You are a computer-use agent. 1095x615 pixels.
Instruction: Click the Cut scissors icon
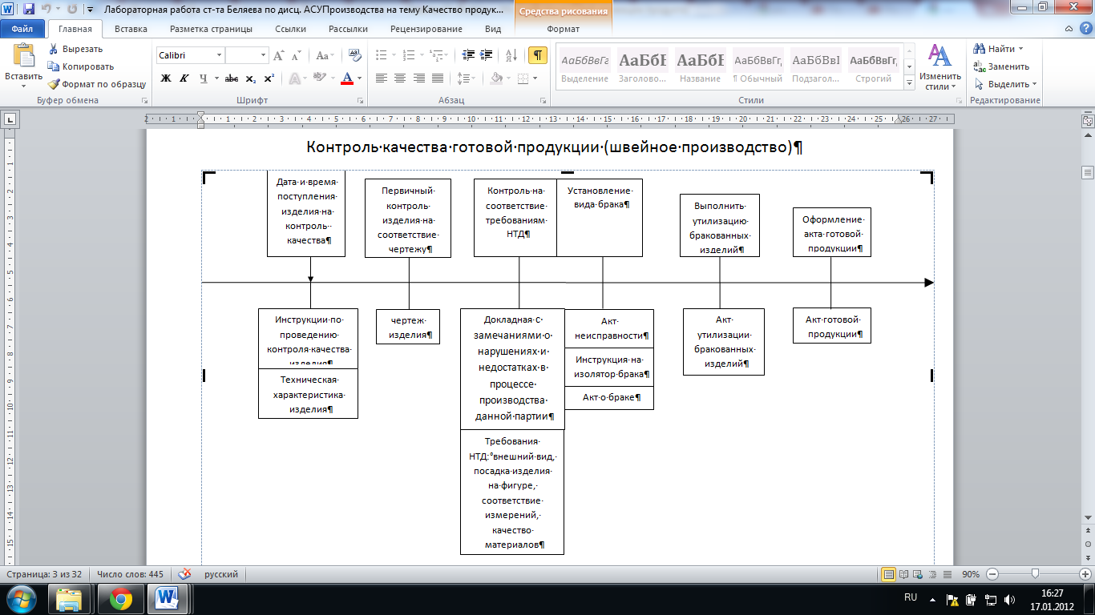point(53,49)
